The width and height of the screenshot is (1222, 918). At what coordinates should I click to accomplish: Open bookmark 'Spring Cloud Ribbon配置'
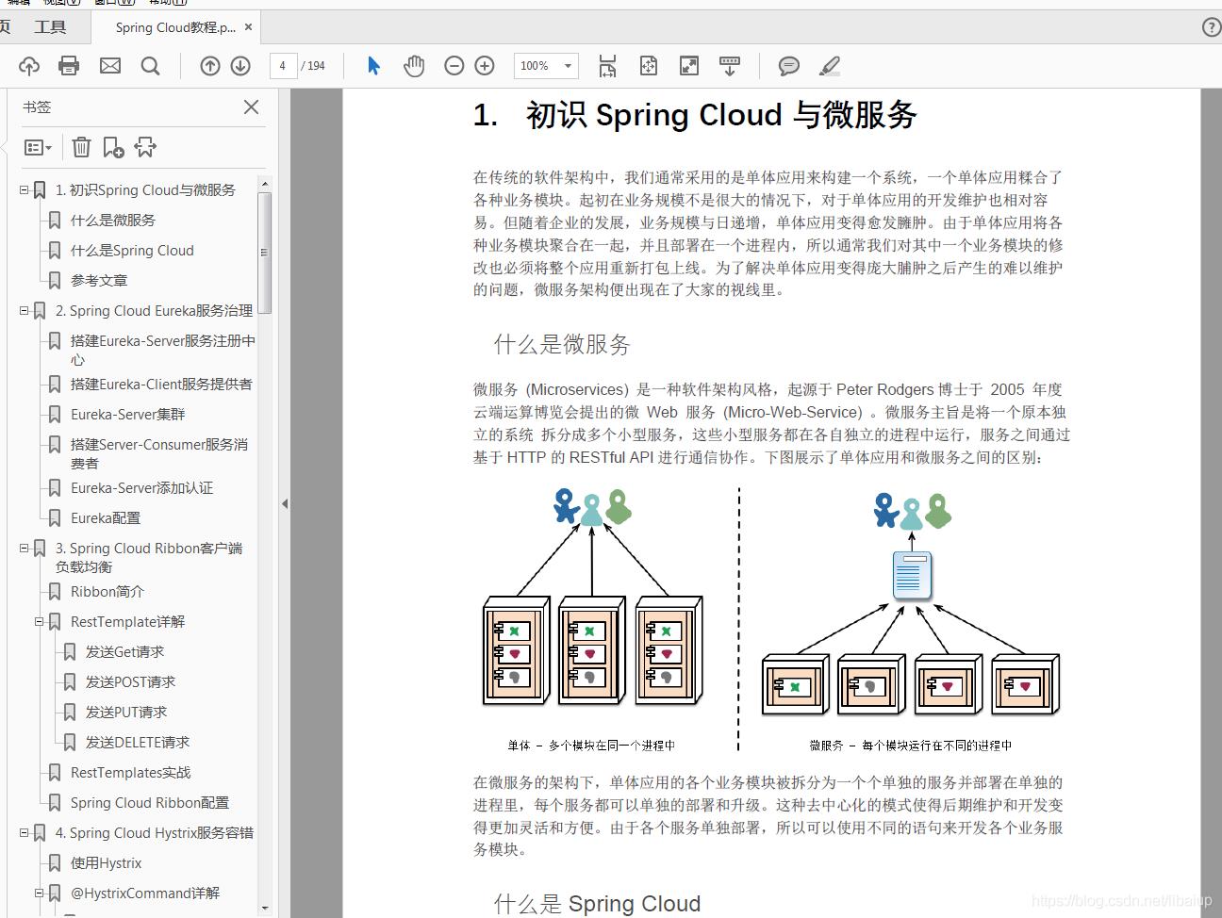(x=150, y=802)
